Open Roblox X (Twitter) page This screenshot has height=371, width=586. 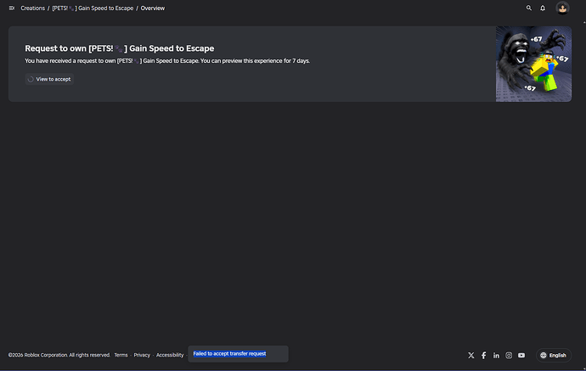[470, 356]
